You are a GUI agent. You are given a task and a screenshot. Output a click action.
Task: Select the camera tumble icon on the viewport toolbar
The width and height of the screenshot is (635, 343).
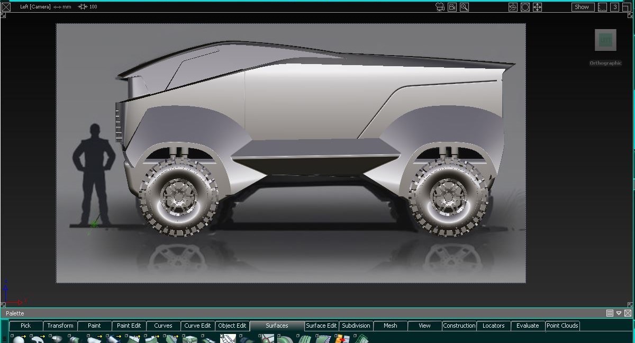[439, 7]
